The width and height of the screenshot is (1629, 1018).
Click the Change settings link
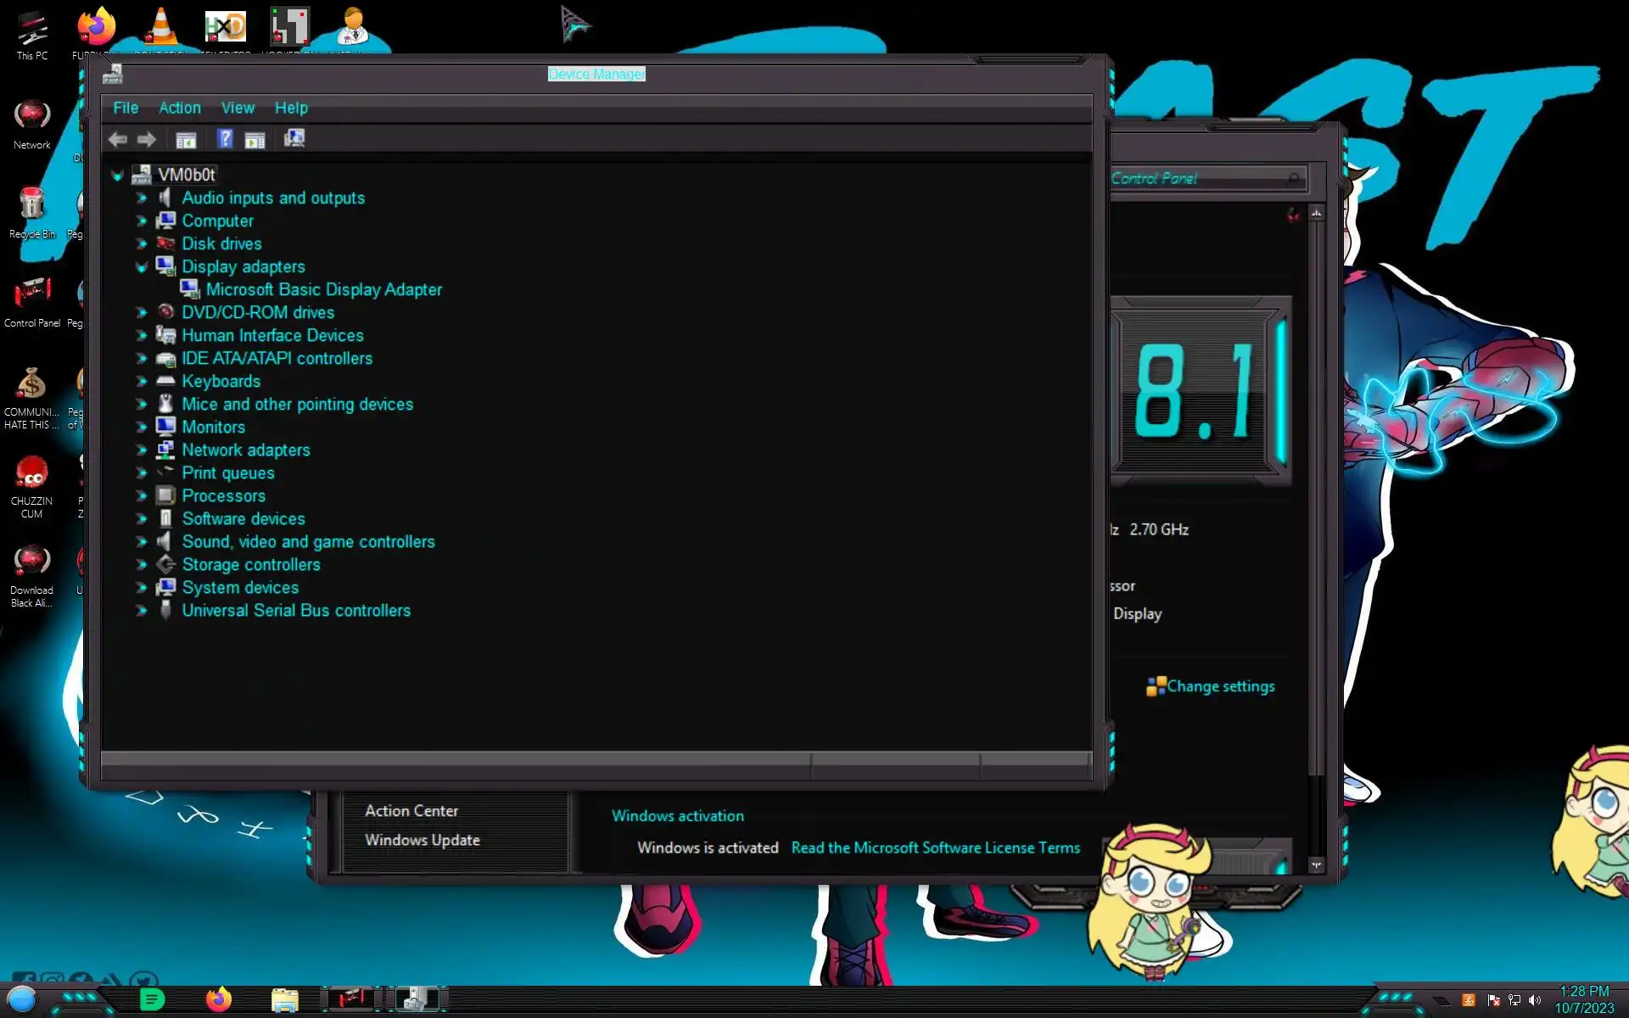pos(1219,686)
